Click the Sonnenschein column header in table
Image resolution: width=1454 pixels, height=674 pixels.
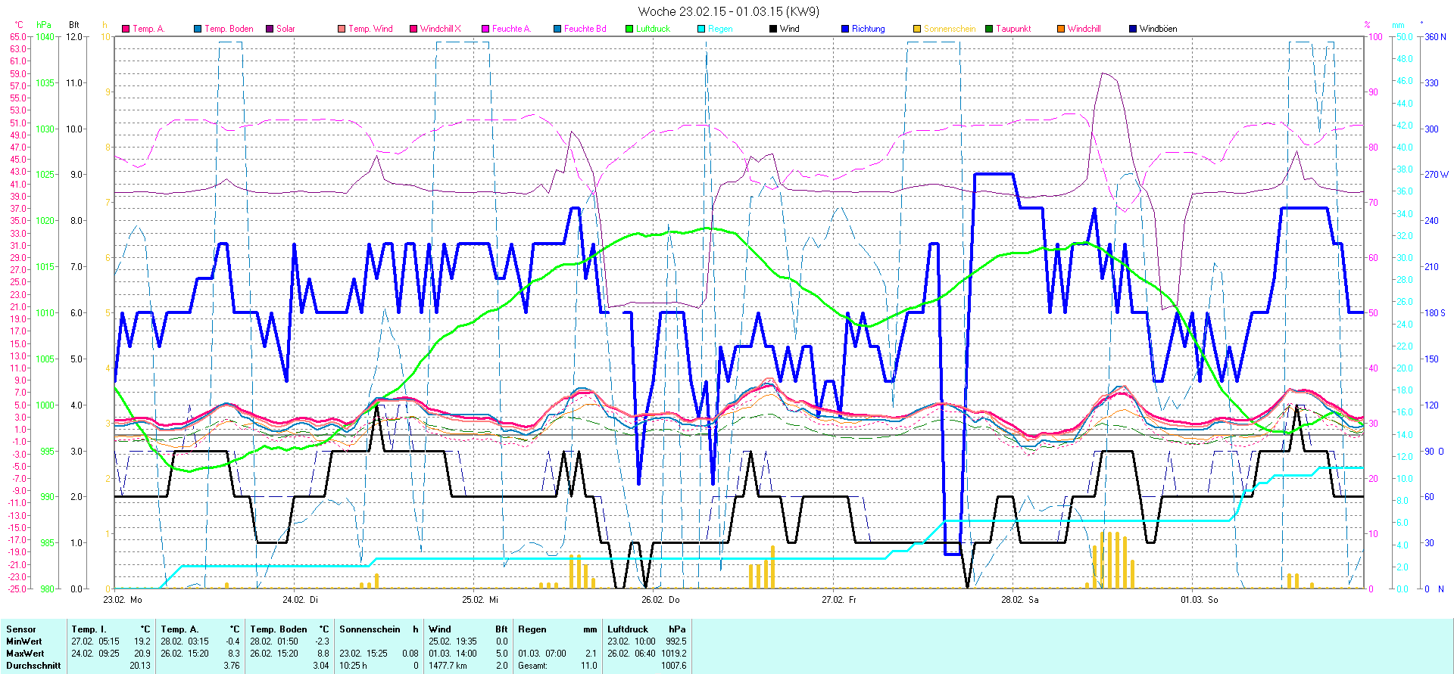(370, 629)
